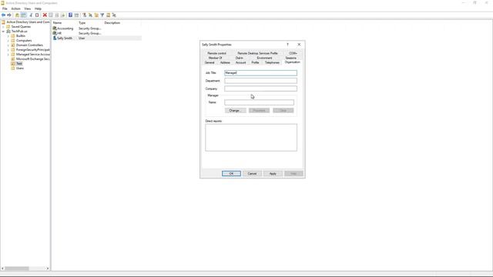Select the Users container in tree
The width and height of the screenshot is (493, 277).
click(x=20, y=68)
